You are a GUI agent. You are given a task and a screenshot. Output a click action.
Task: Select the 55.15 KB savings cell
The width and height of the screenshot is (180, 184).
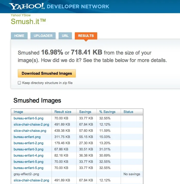pyautogui.click(x=86, y=137)
